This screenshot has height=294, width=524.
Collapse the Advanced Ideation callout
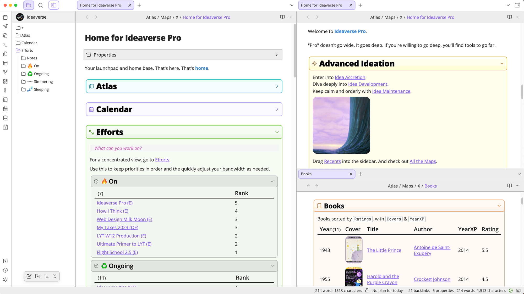pyautogui.click(x=502, y=63)
